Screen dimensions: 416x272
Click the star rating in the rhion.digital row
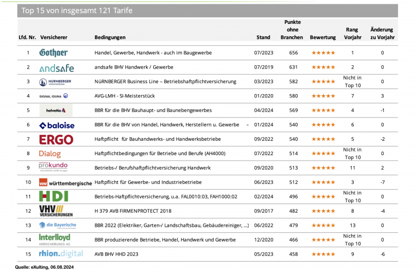[x=323, y=254]
